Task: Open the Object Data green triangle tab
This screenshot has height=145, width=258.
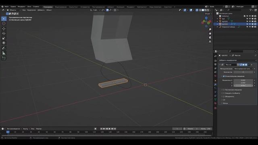Action: [215, 99]
